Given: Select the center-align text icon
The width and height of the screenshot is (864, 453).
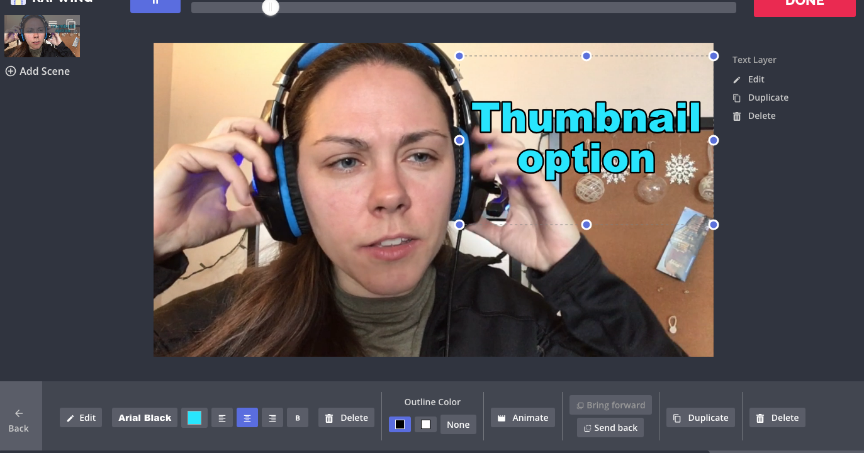Looking at the screenshot, I should point(247,418).
